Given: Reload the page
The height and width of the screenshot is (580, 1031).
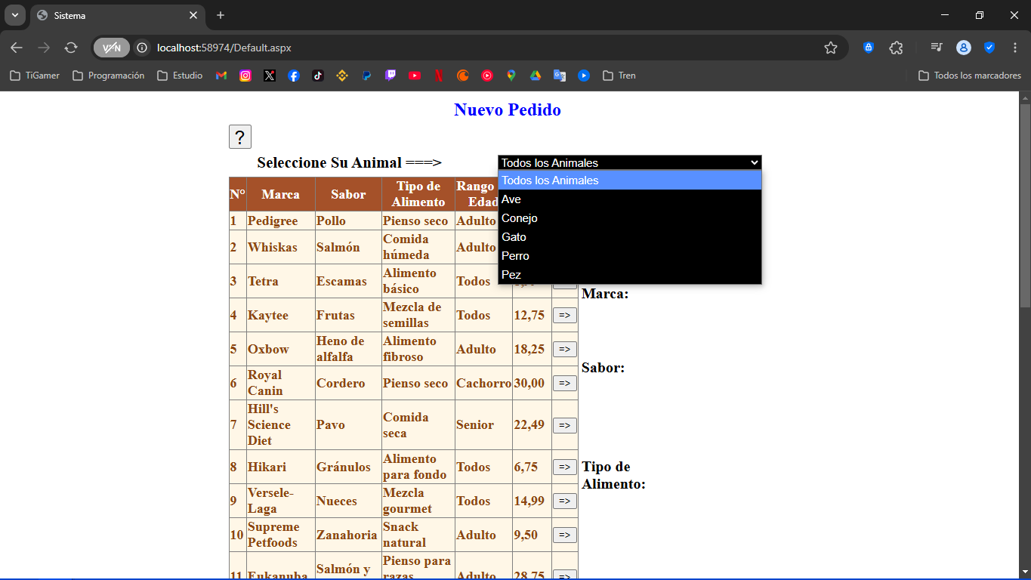Looking at the screenshot, I should coord(71,48).
